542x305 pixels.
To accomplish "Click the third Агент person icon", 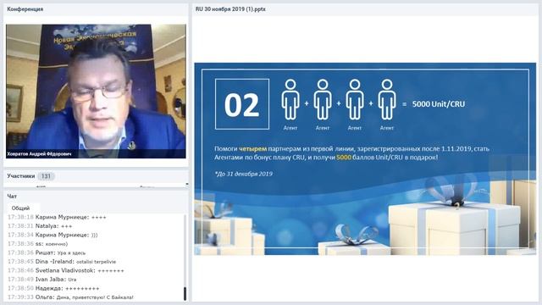I will pos(355,100).
